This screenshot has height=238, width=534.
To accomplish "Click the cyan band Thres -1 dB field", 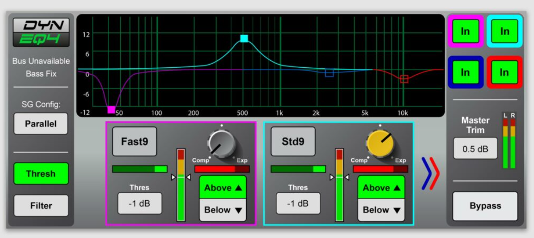I will [298, 203].
